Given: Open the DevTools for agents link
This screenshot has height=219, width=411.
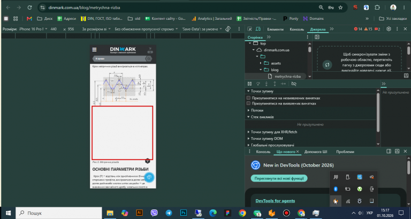Looking at the screenshot, I should click(275, 201).
